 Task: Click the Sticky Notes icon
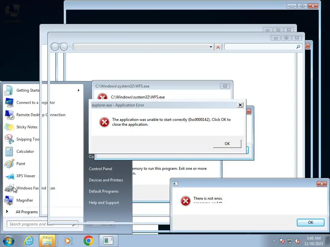[9, 127]
